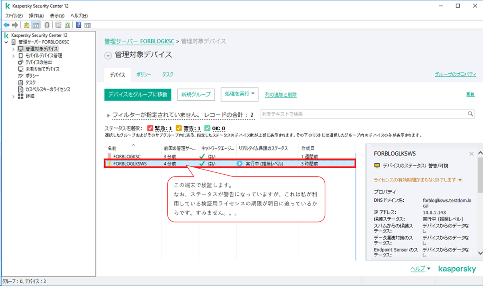The width and height of the screenshot is (483, 286).
Task: Expand the モバイルデバイス管理 tree node arrow
Action: tap(13, 56)
